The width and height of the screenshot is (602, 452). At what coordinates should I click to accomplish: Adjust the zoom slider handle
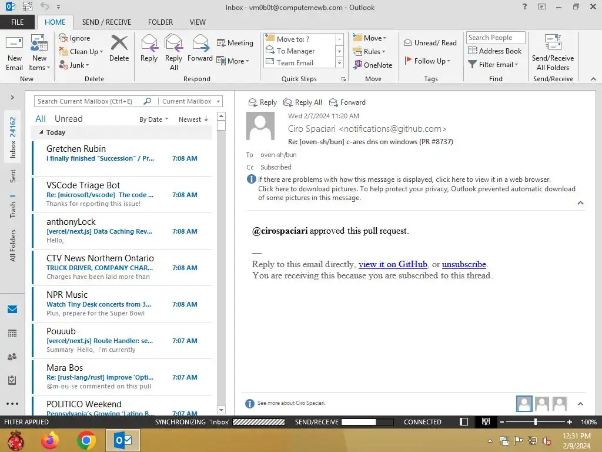(536, 421)
